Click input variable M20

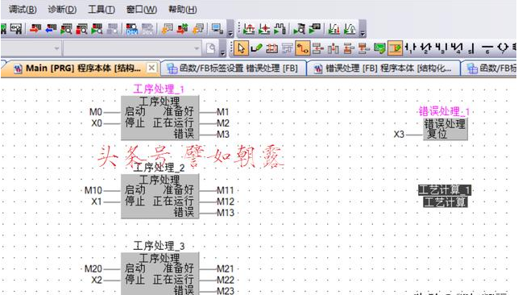point(93,268)
